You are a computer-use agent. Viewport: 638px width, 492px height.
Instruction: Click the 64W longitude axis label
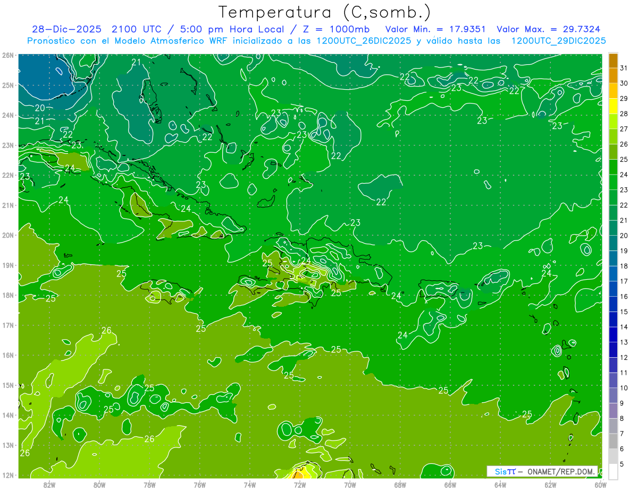click(x=500, y=485)
